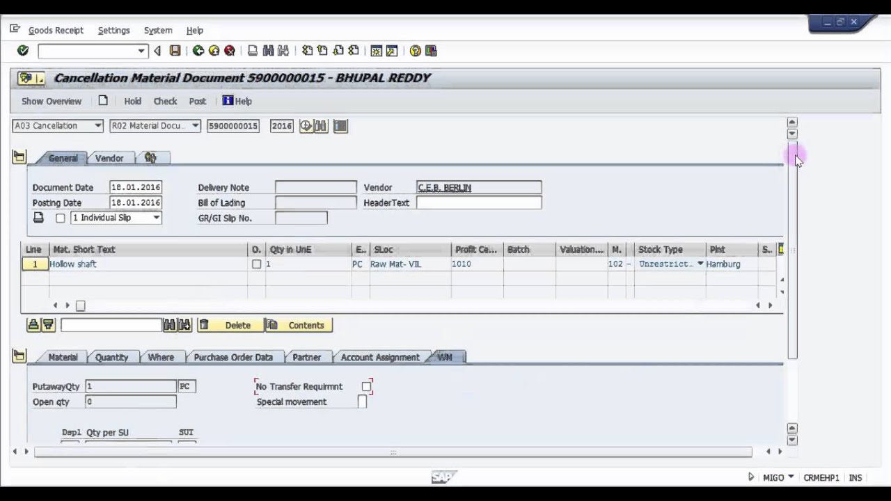The height and width of the screenshot is (501, 891).
Task: Click the Find Next binoculars icon in the toolbar
Action: point(283,51)
